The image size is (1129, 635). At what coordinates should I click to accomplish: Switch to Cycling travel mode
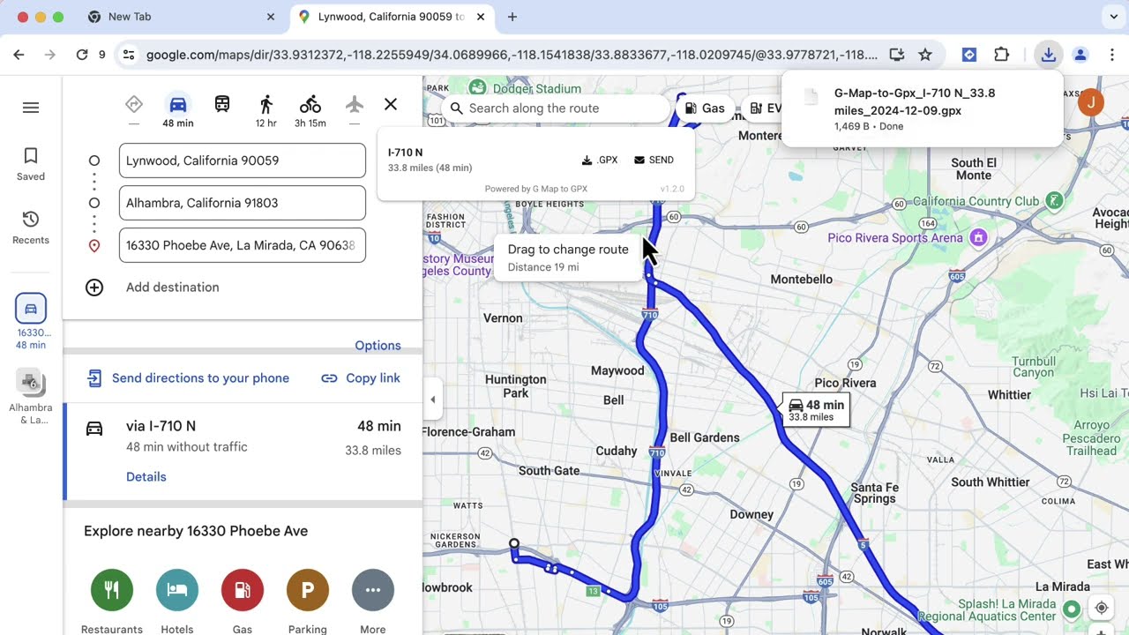click(x=310, y=110)
